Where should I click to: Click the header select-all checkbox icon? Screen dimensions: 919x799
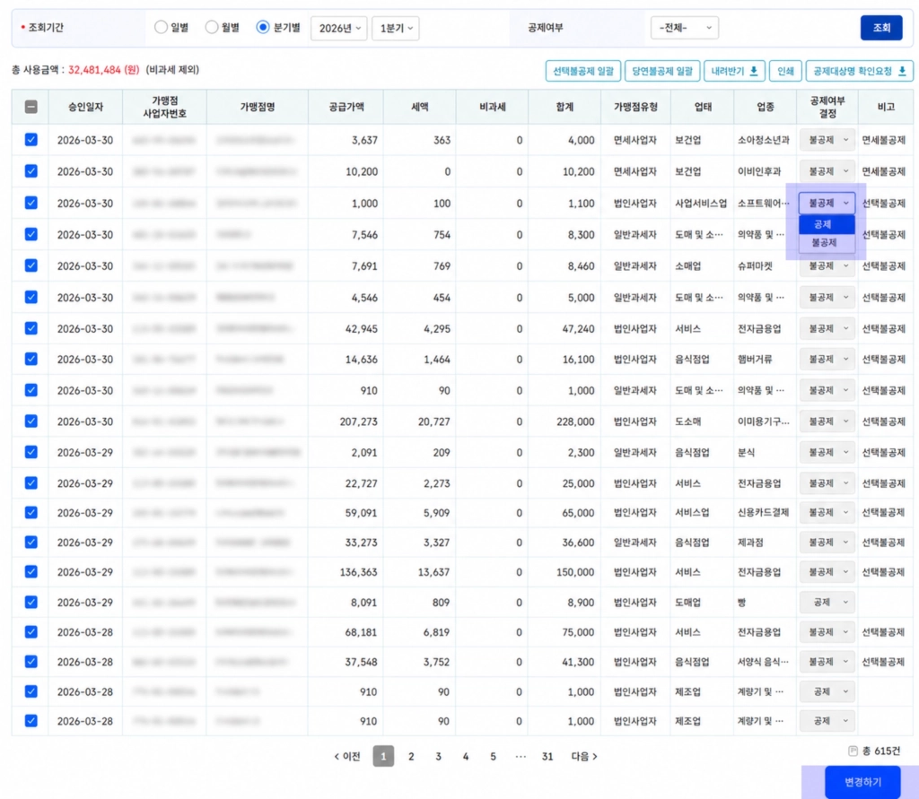[31, 107]
